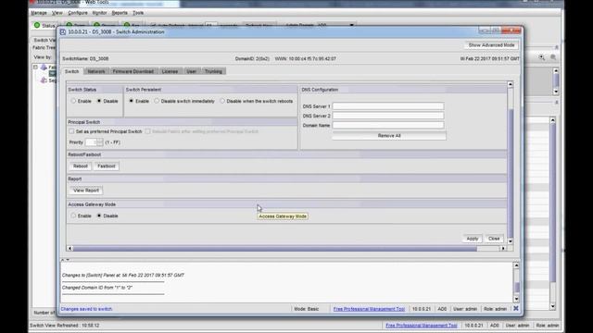Screen dimensions: 593x333
Task: Select Disable when the switch reboots option
Action: click(x=222, y=101)
